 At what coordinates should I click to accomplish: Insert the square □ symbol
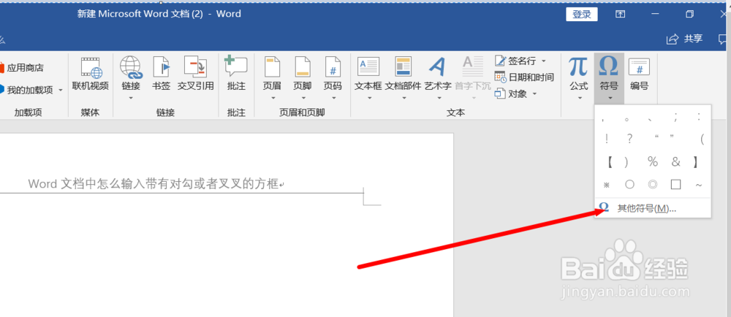675,184
